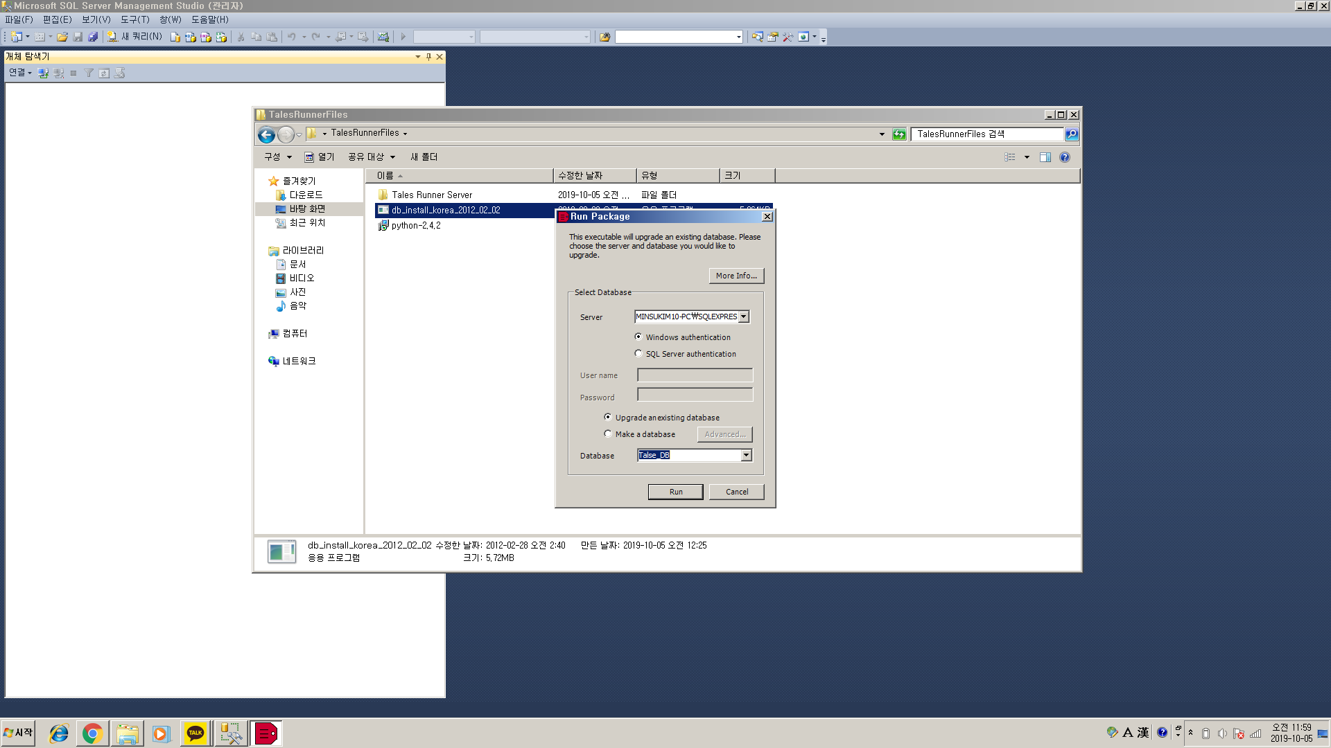
Task: Click the Analysis Services MDX query icon
Action: pyautogui.click(x=190, y=37)
